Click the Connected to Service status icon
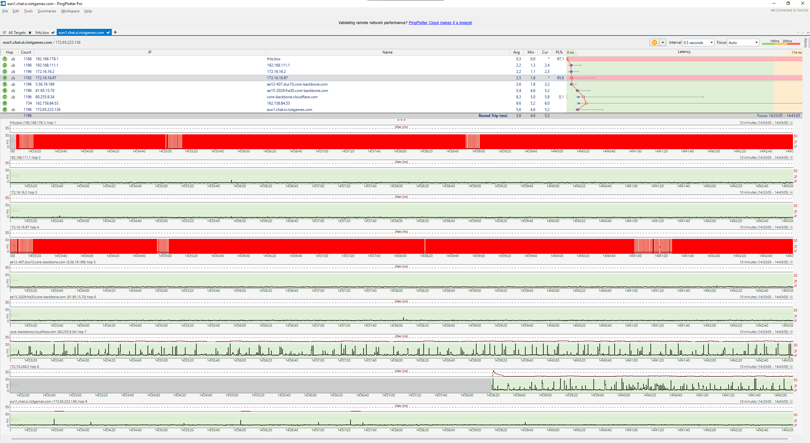 pyautogui.click(x=773, y=10)
